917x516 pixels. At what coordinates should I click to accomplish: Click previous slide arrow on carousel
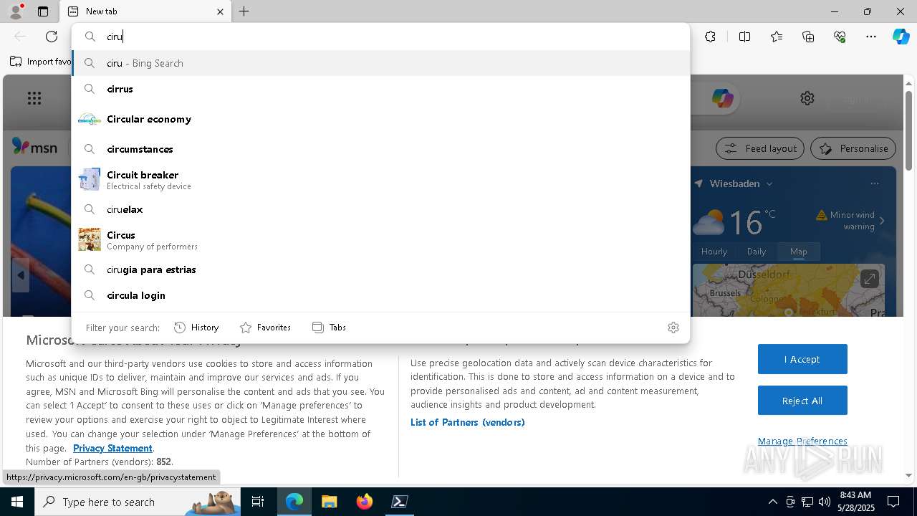[21, 275]
